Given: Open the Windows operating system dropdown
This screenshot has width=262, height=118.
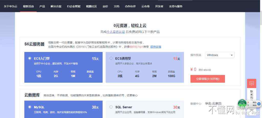Looking at the screenshot, I should point(220,55).
